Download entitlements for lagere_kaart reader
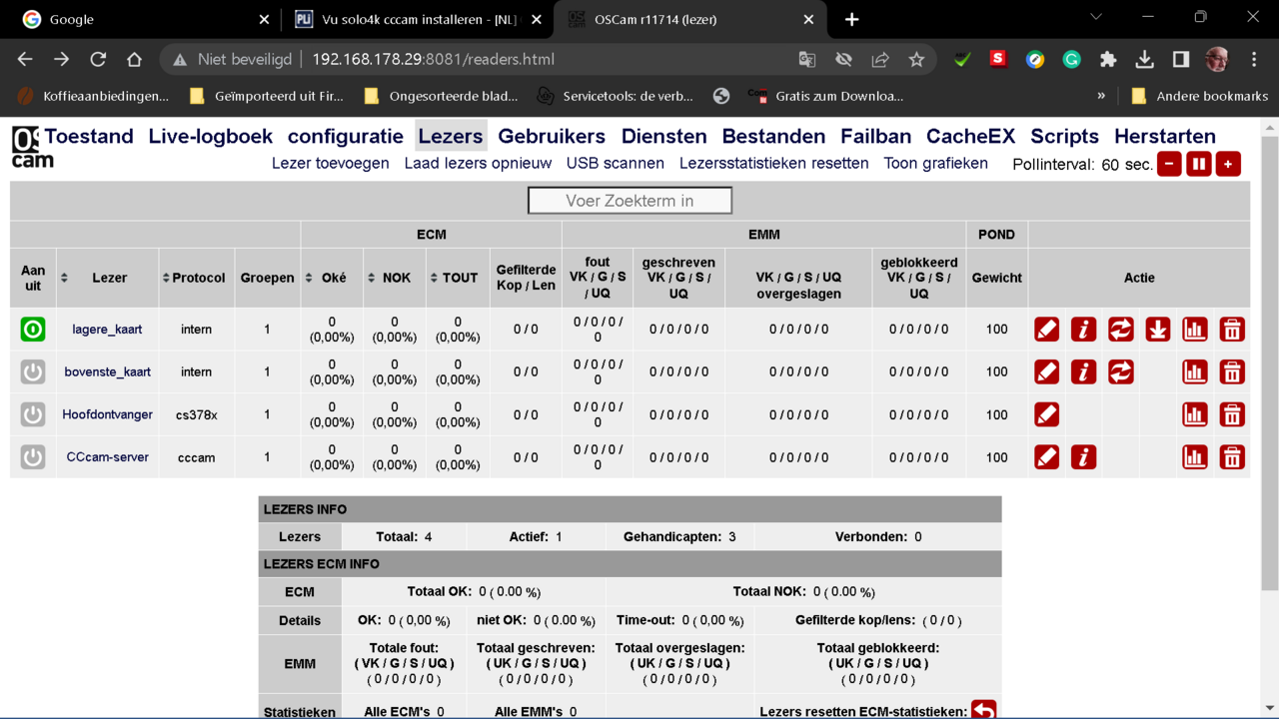Image resolution: width=1279 pixels, height=719 pixels. [x=1157, y=329]
